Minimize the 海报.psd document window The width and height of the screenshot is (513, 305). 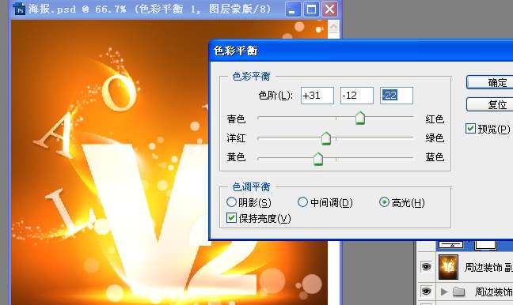293,9
